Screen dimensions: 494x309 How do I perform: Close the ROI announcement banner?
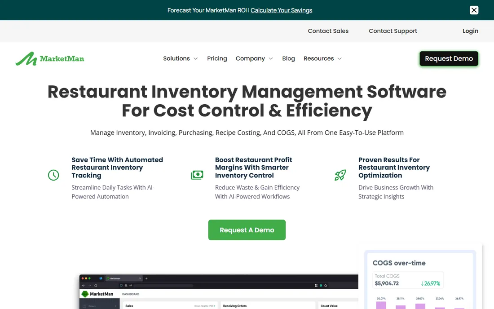(x=474, y=10)
